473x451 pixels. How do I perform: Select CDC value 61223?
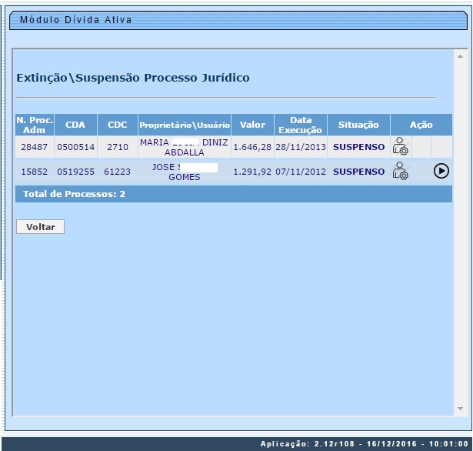pyautogui.click(x=118, y=172)
